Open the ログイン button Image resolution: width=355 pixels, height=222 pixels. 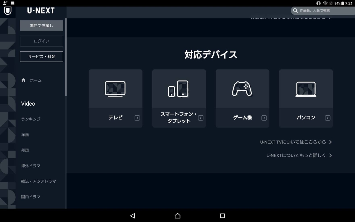41,41
